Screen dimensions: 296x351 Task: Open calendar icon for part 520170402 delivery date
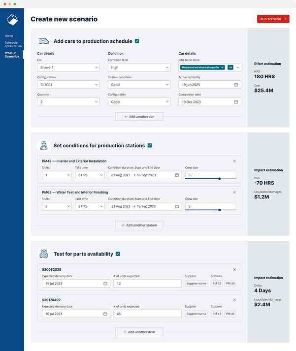click(105, 314)
